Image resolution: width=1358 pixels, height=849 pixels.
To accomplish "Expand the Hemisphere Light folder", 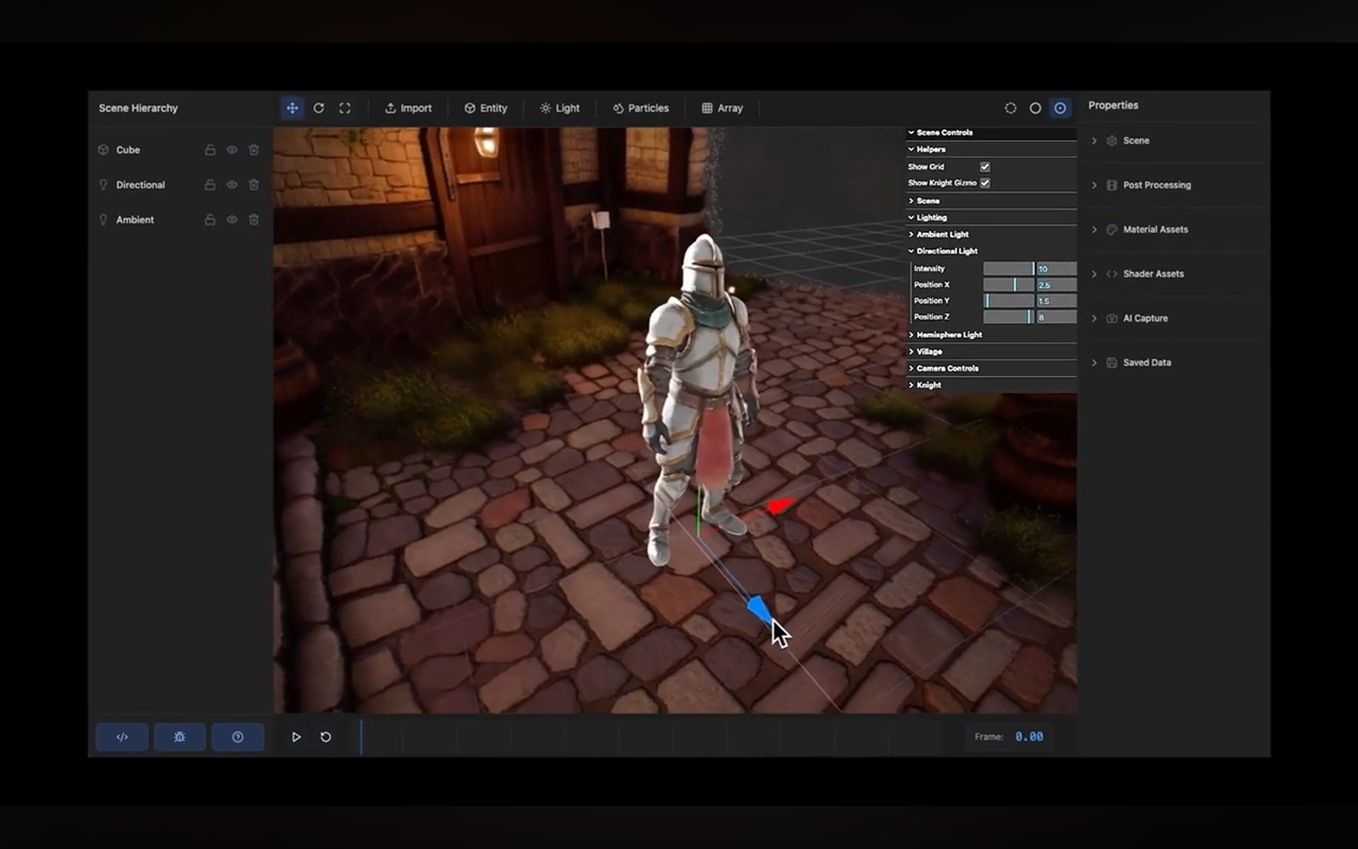I will 948,335.
